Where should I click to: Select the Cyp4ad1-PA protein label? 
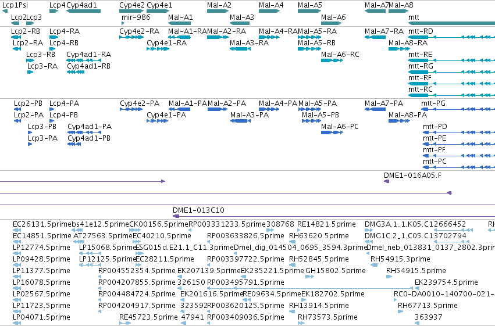point(90,127)
